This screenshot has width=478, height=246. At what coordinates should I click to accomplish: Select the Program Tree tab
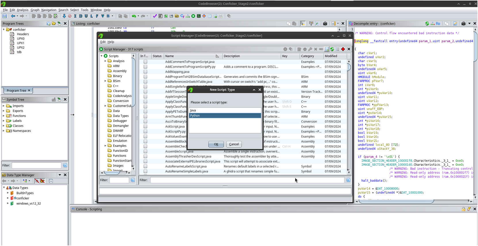click(18, 91)
